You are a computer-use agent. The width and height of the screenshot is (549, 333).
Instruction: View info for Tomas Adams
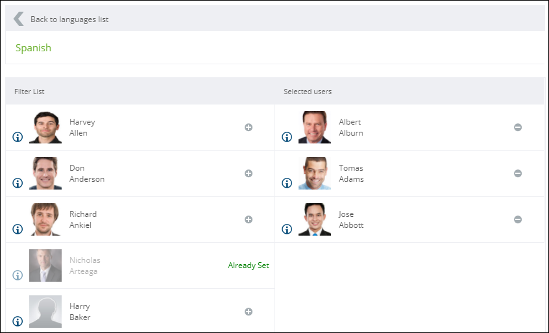click(287, 183)
